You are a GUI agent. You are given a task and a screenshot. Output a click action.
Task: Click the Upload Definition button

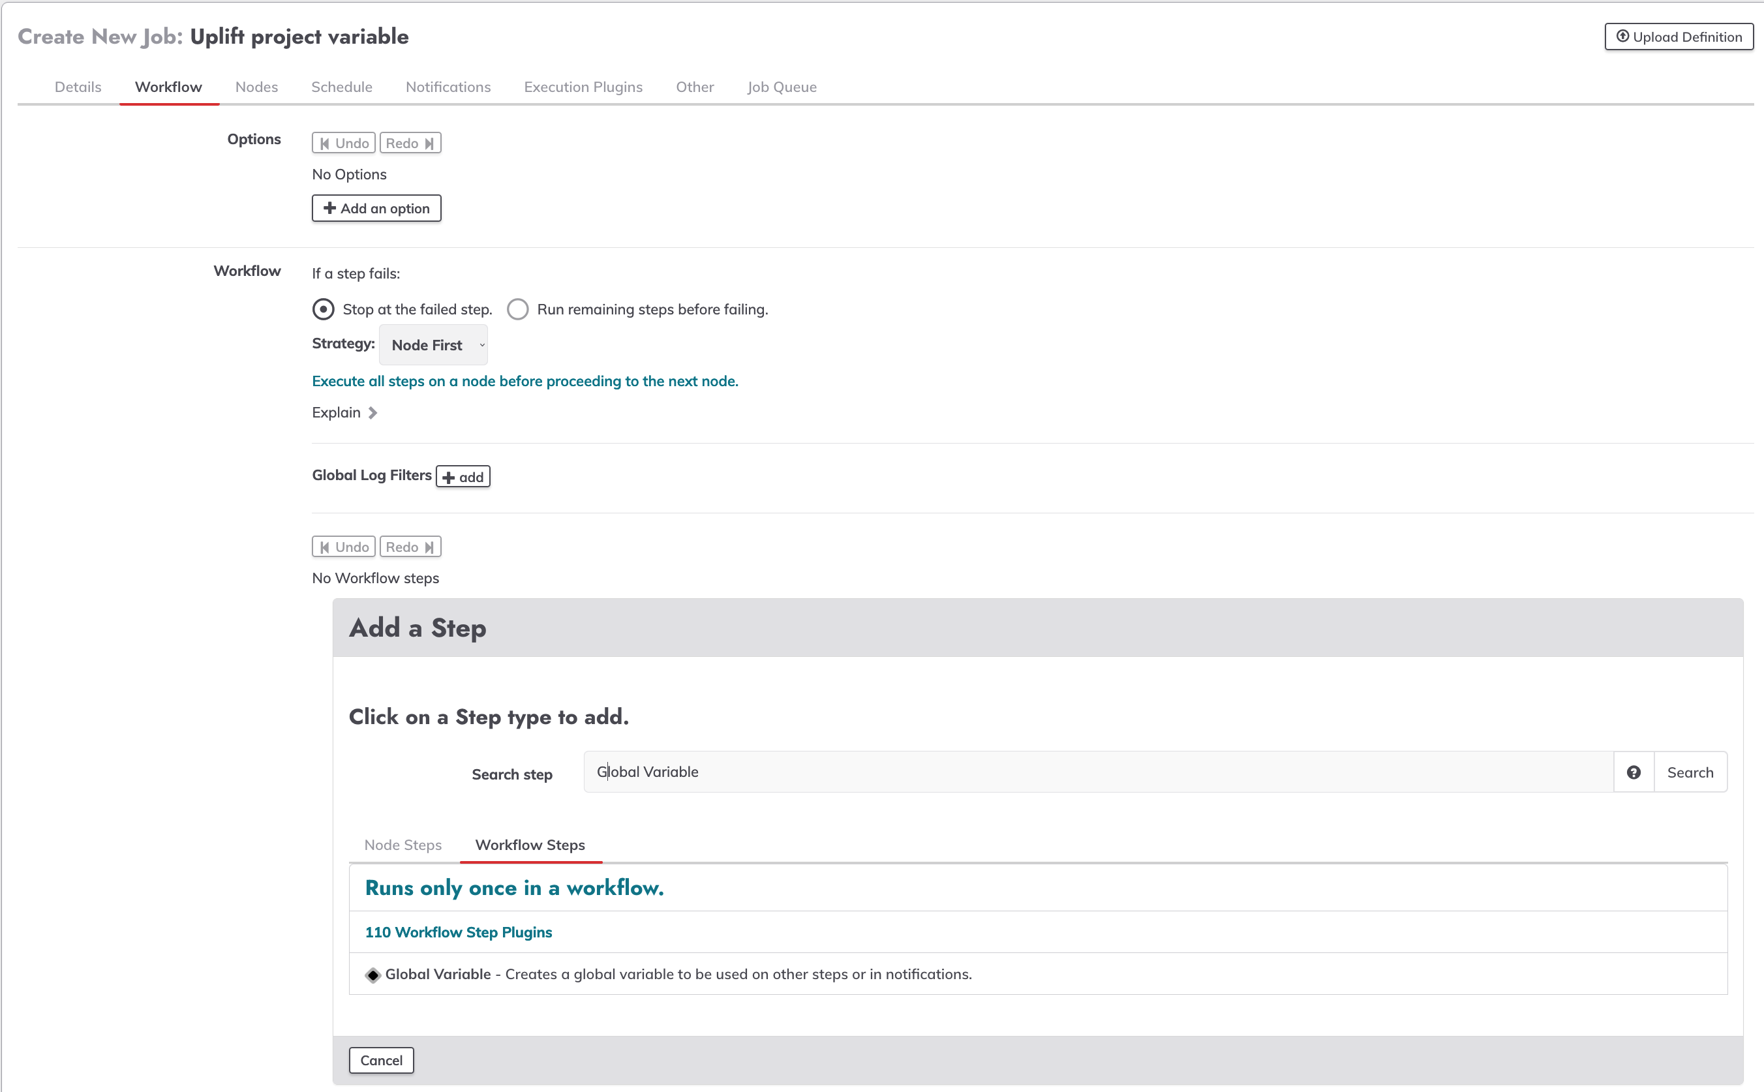click(1679, 37)
